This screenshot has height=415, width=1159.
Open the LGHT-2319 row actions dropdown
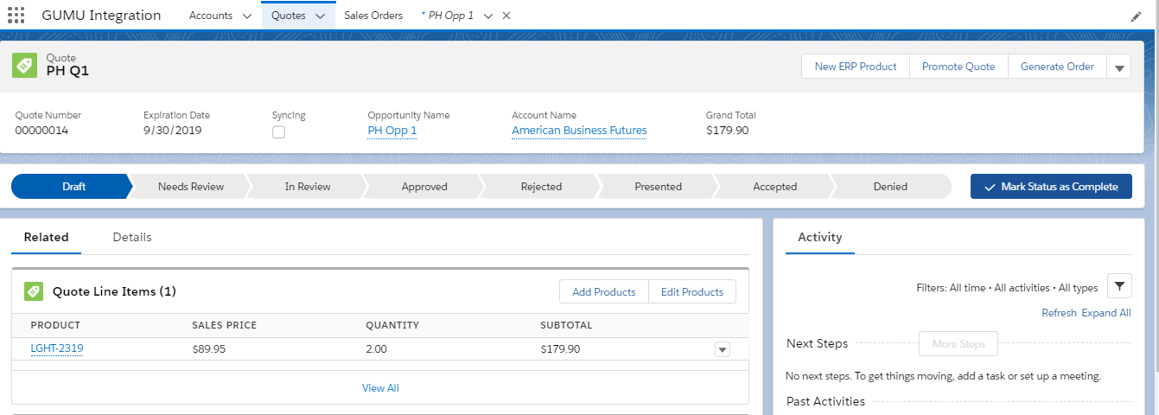(723, 349)
